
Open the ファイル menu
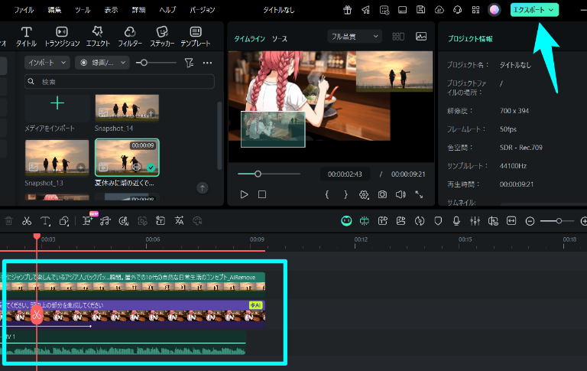(x=24, y=10)
